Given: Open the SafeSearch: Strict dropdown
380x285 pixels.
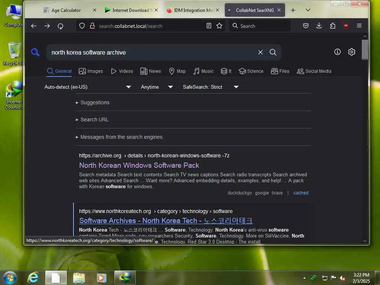Looking at the screenshot, I should tap(211, 87).
